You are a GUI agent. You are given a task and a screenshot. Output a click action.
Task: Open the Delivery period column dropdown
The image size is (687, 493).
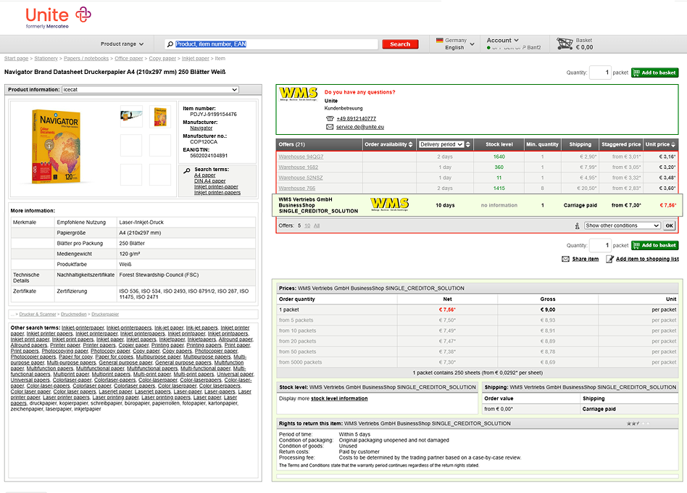click(x=441, y=144)
